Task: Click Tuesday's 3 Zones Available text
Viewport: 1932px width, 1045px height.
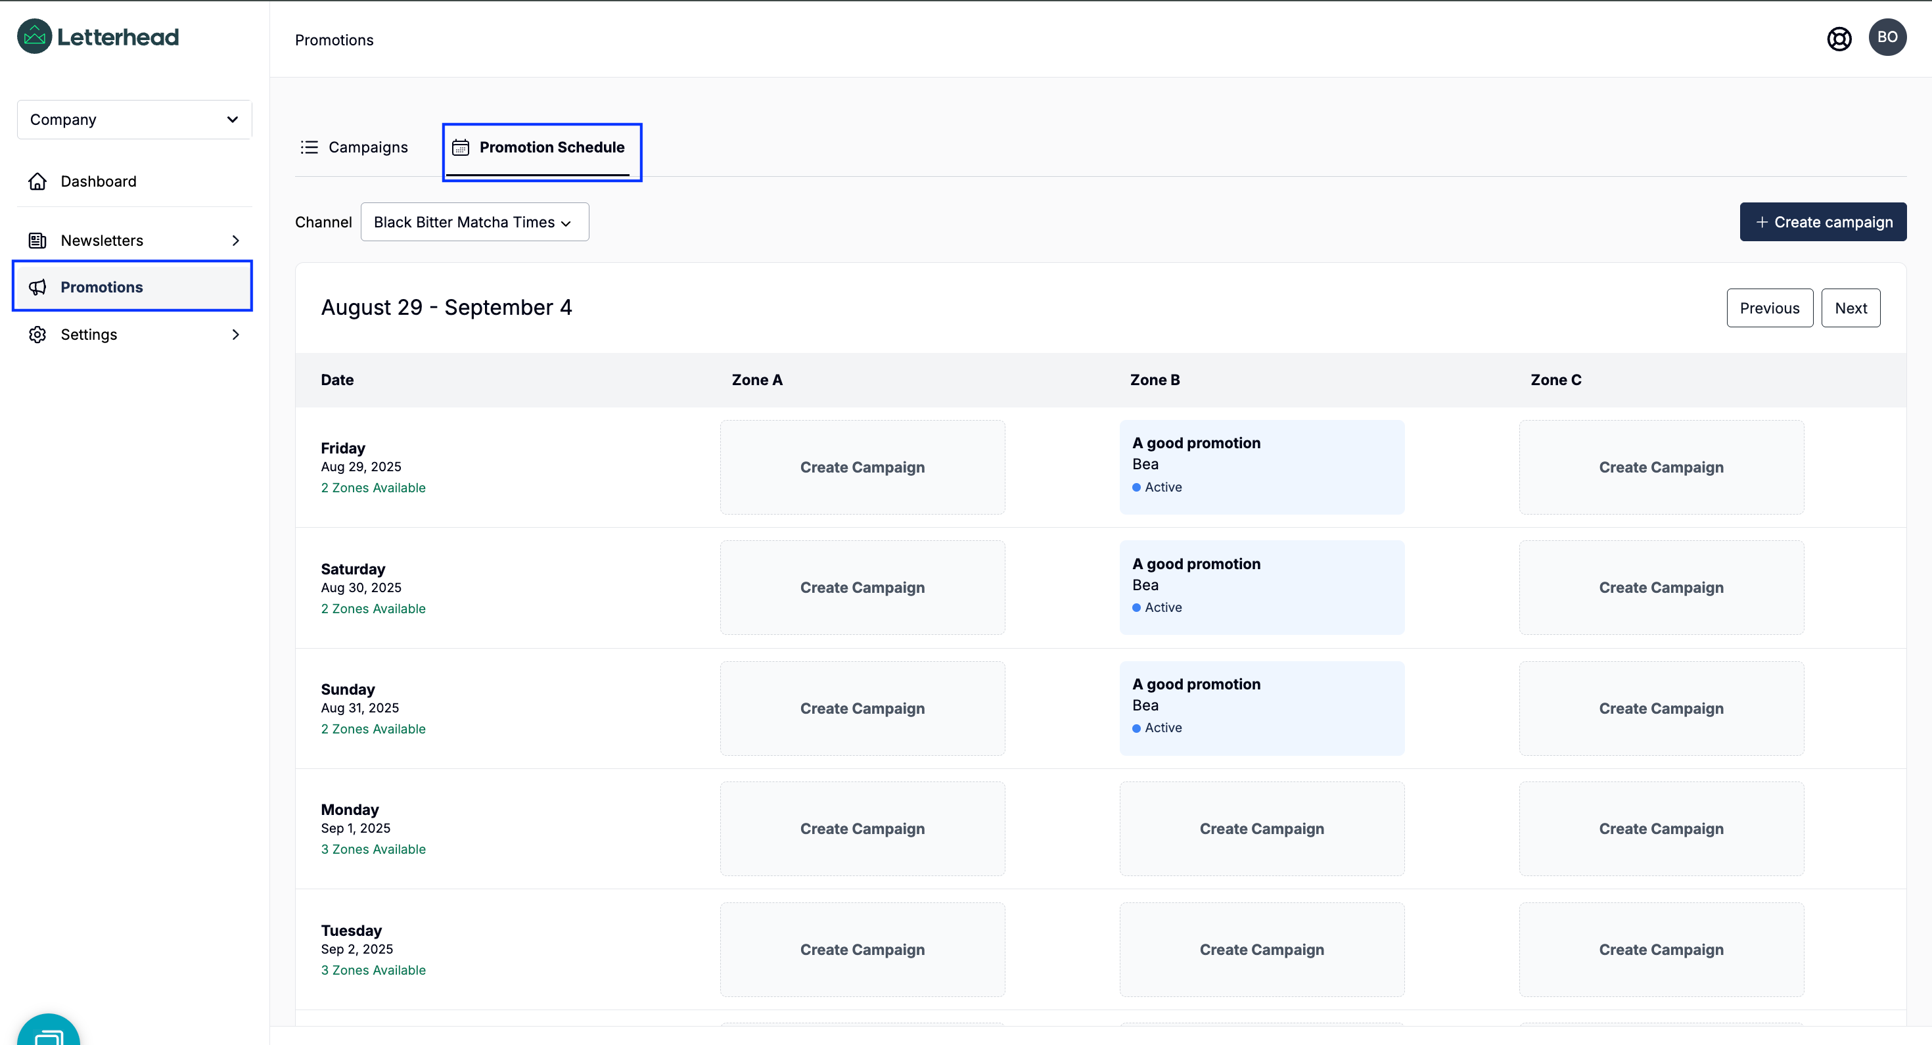Action: coord(373,970)
